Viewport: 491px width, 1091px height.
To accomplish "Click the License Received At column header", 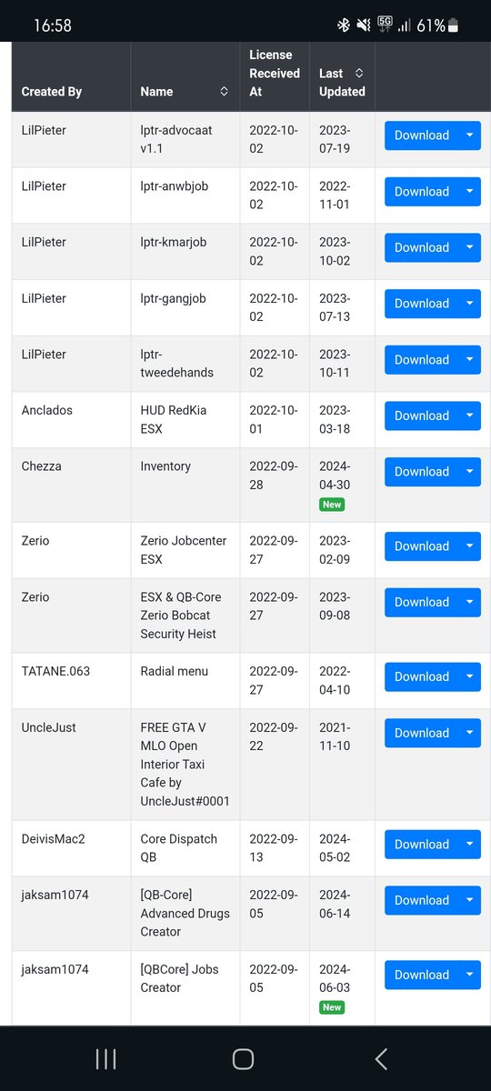I will tap(275, 73).
